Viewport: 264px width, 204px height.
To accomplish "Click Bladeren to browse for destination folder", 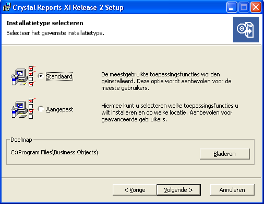I will point(225,154).
